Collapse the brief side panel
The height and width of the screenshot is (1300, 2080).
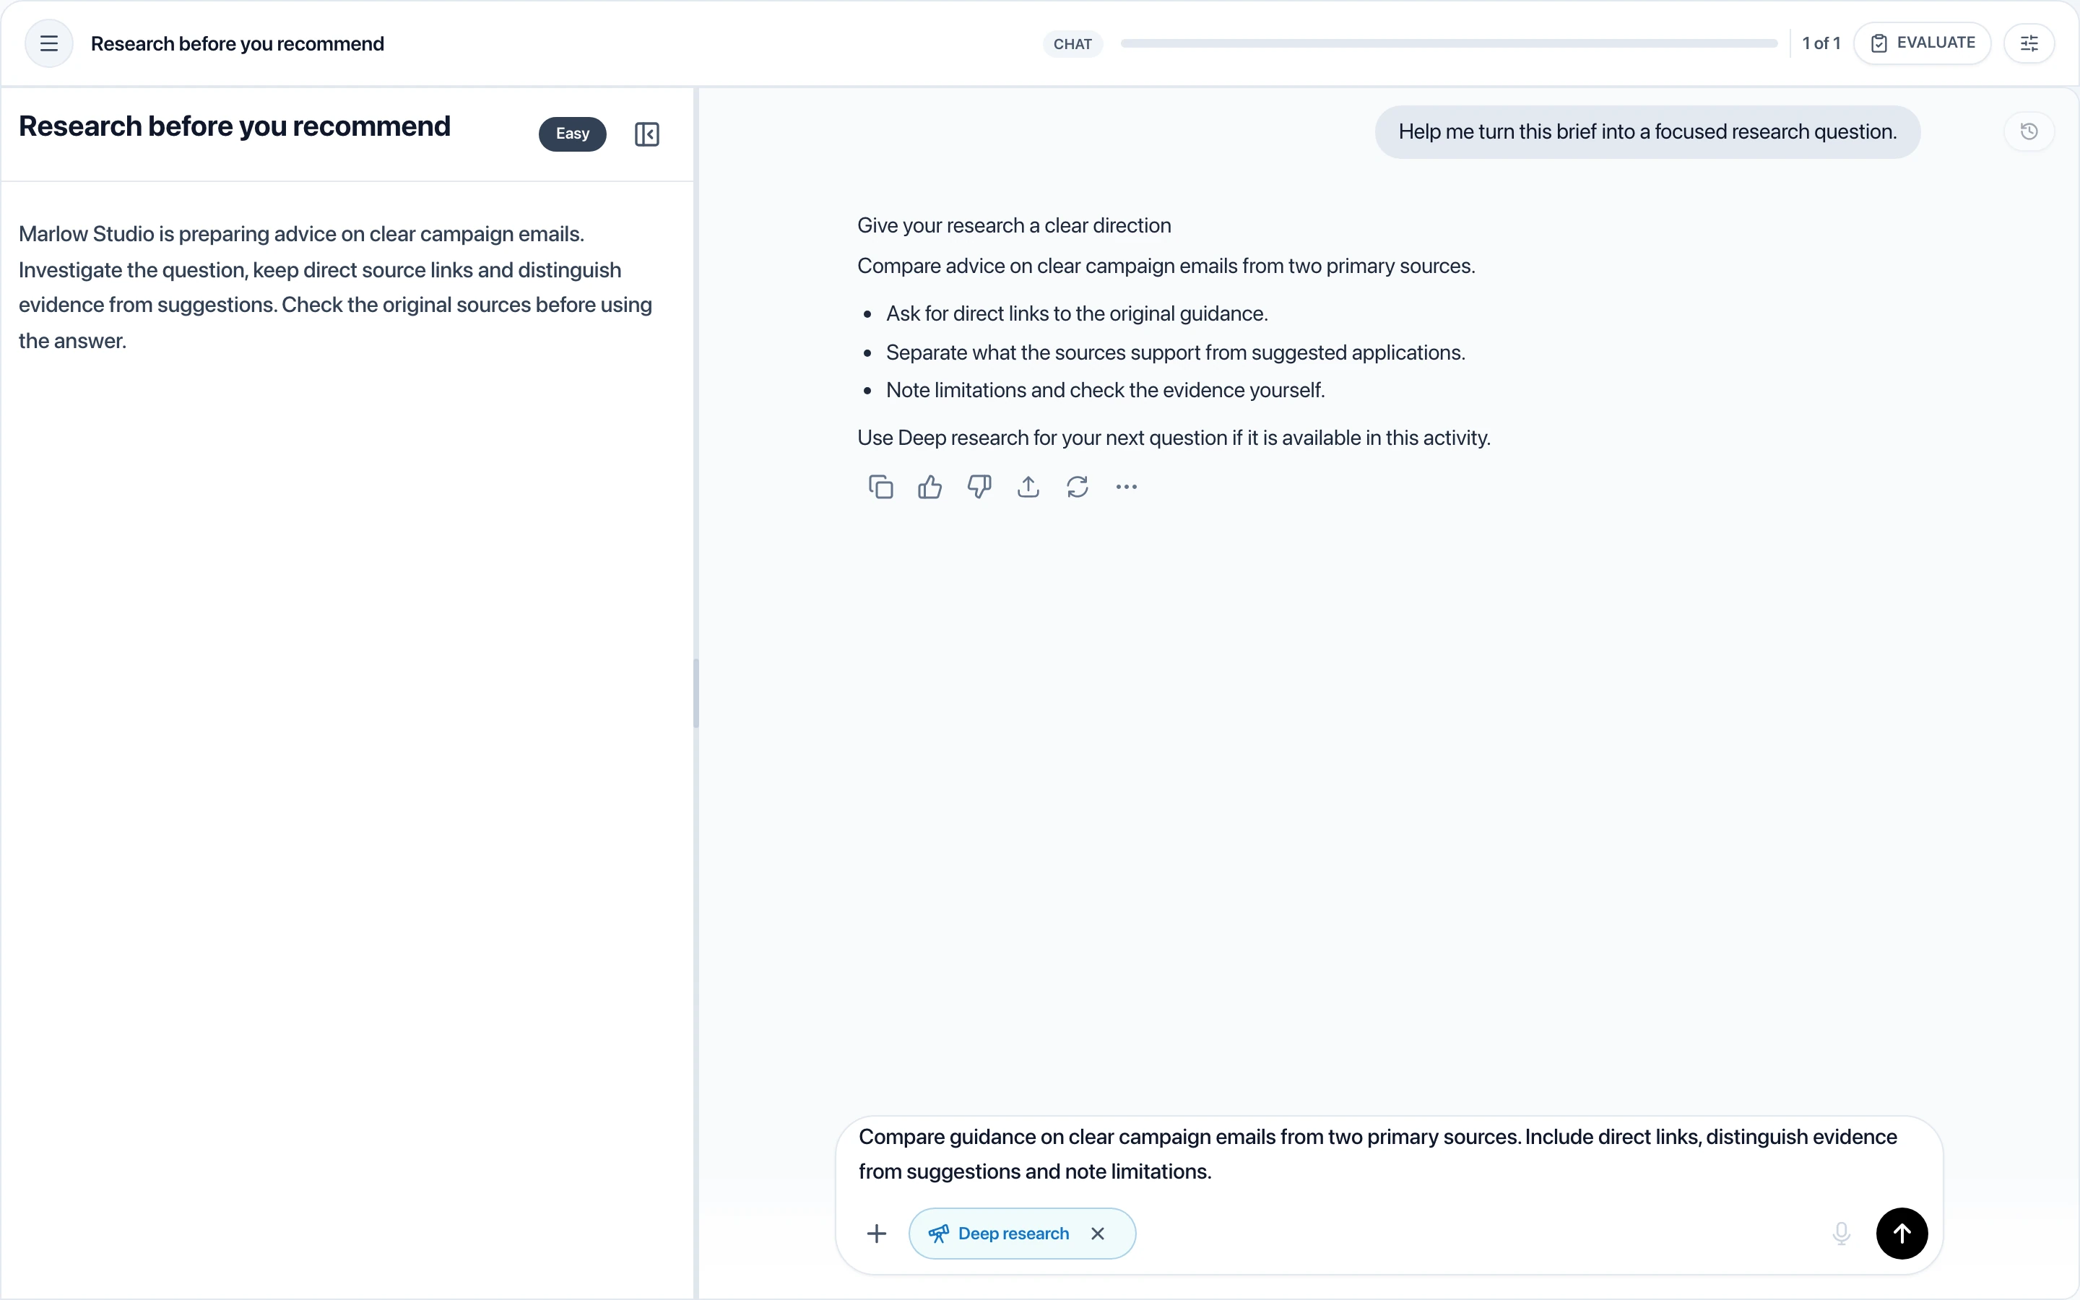click(x=646, y=134)
